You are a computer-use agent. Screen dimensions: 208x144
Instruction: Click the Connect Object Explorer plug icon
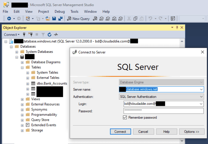point(24,35)
